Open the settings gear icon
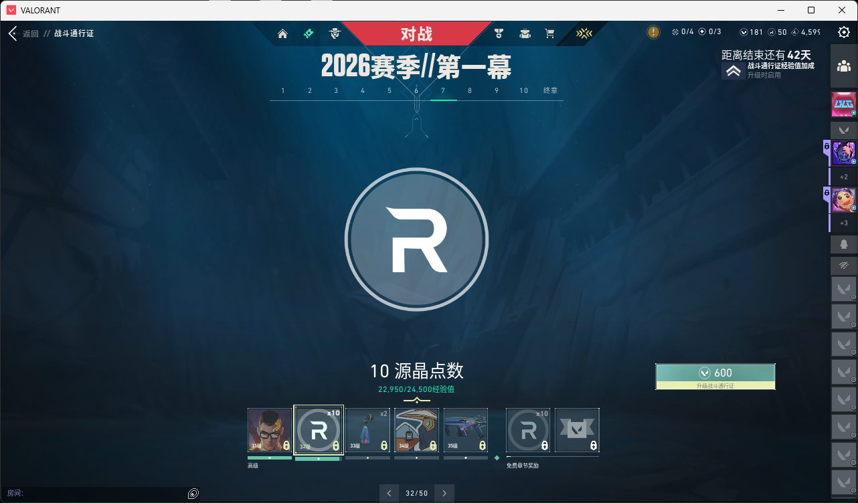This screenshot has width=858, height=503. [844, 32]
